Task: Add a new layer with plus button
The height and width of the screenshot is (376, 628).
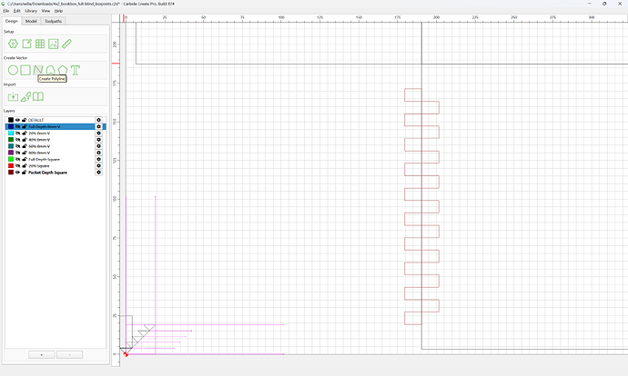Action: (x=42, y=355)
